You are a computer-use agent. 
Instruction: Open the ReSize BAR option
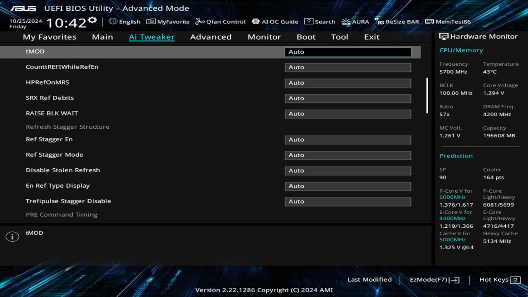(x=397, y=21)
